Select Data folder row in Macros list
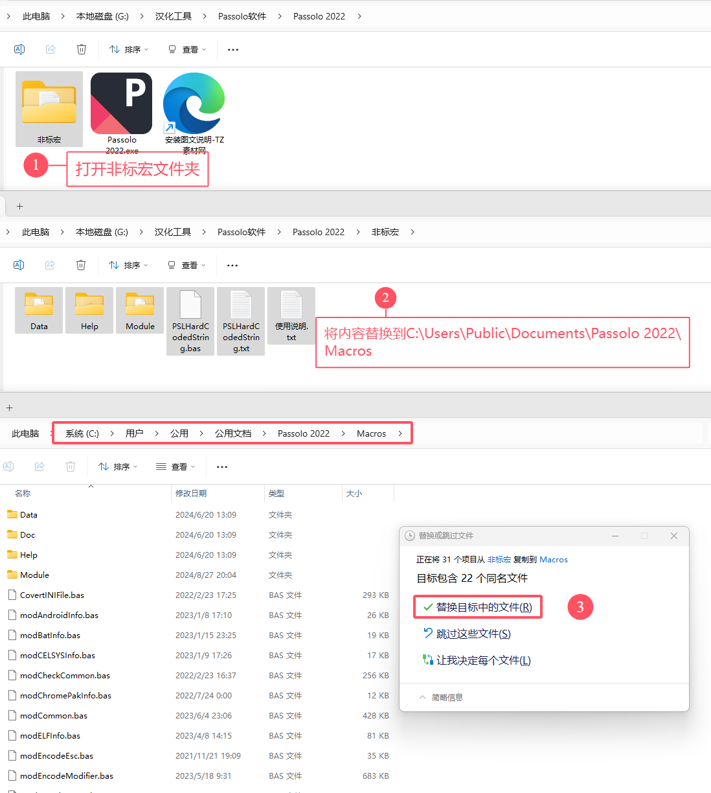 (198, 515)
